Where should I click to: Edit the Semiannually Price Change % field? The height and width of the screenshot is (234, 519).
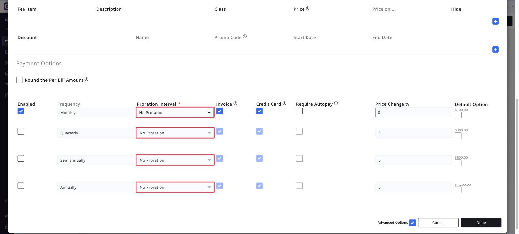pyautogui.click(x=414, y=160)
